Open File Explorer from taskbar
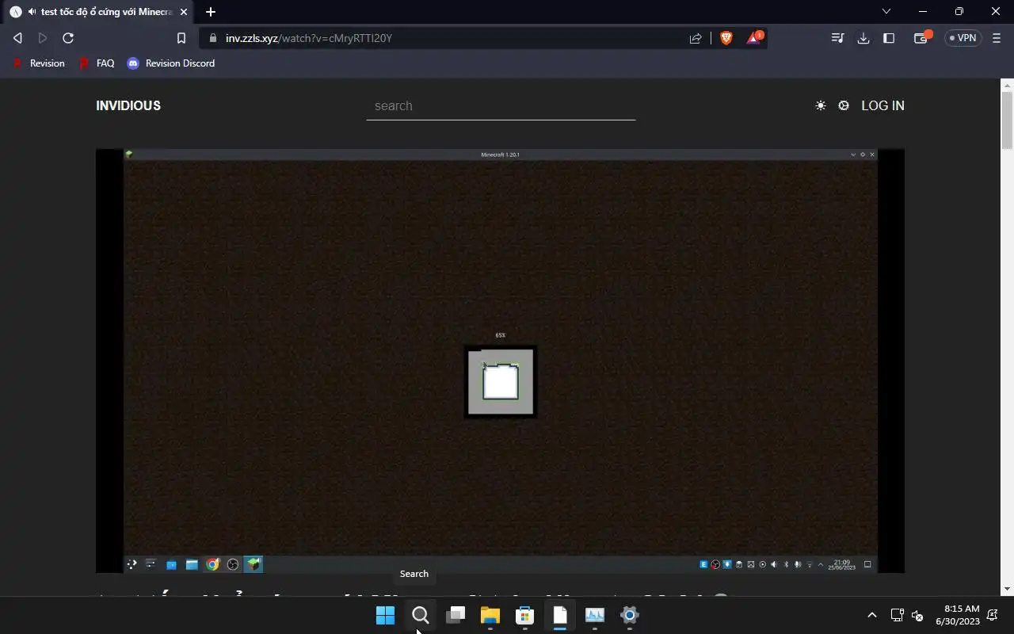Screen dimensions: 1014x634 [490, 615]
